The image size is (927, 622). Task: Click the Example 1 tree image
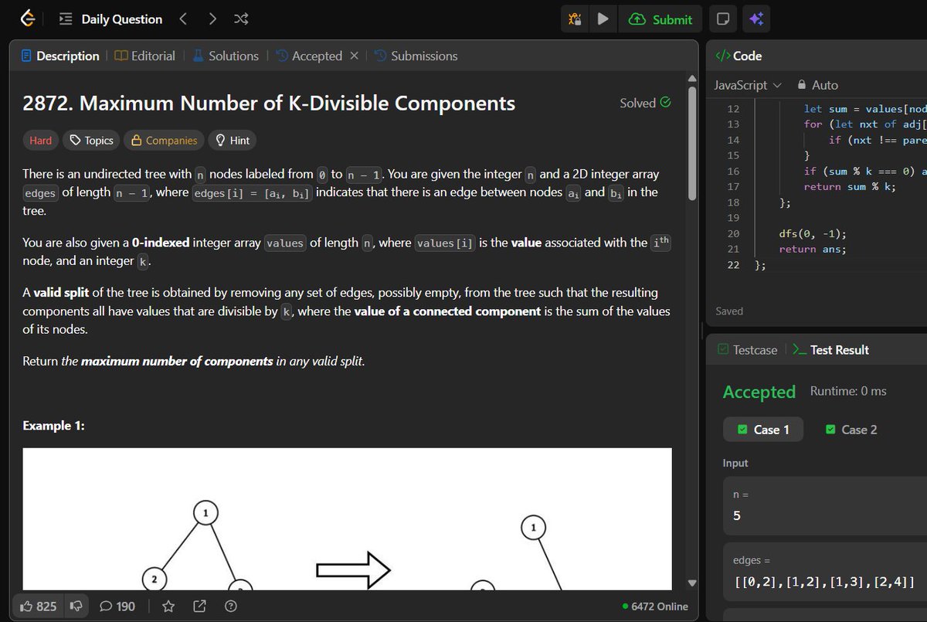pyautogui.click(x=347, y=519)
